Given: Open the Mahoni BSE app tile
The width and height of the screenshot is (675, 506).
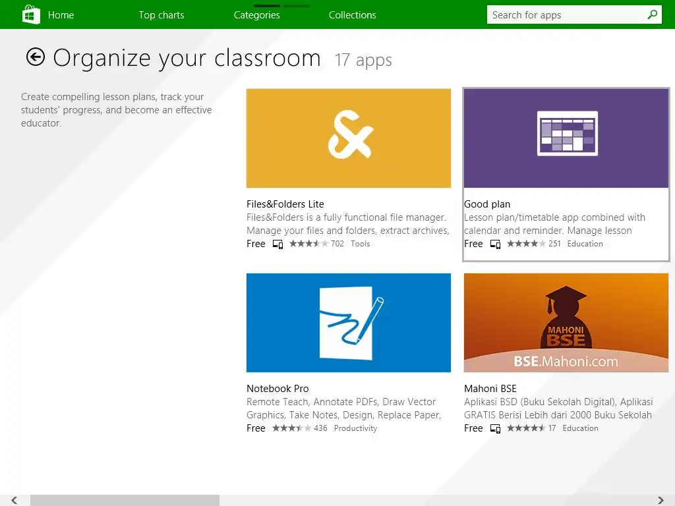Looking at the screenshot, I should coord(566,323).
